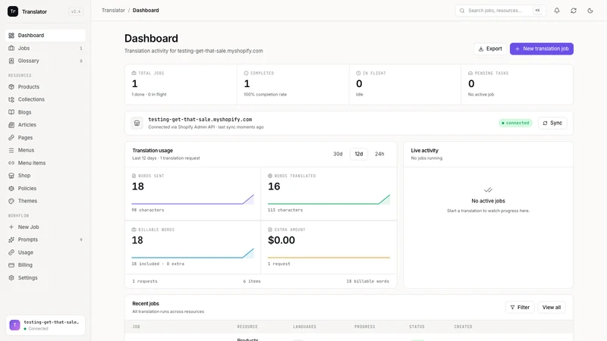Click View all recent jobs
Screen dimensions: 607x341
click(x=552, y=308)
